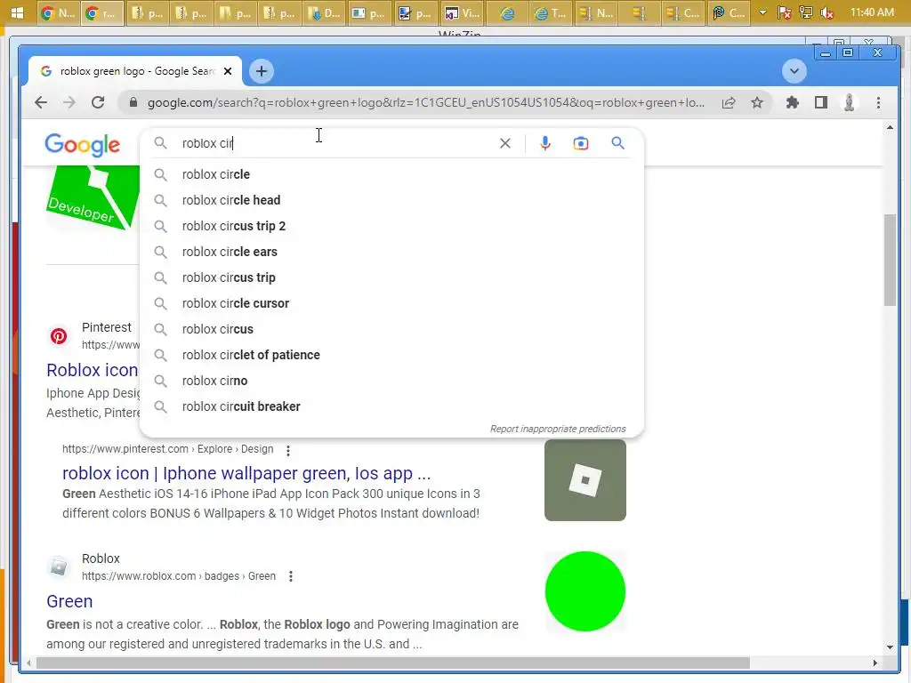Open the green circle badge thumbnail
Viewport: 911px width, 683px height.
tap(585, 591)
